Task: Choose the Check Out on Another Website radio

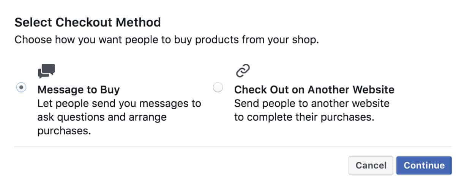Action: click(218, 88)
